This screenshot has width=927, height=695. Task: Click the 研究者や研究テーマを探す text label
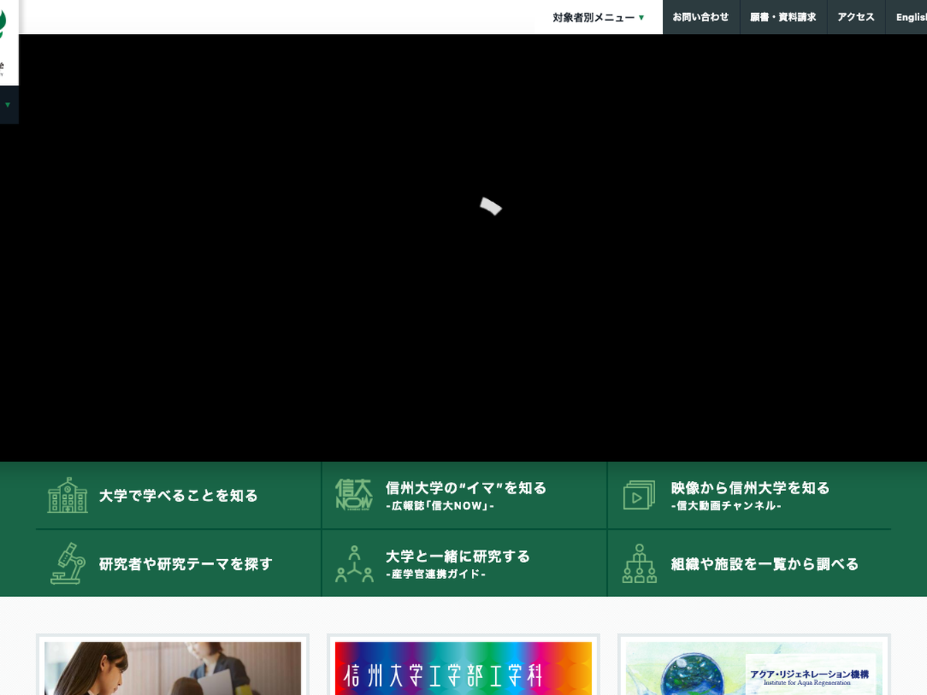(185, 564)
